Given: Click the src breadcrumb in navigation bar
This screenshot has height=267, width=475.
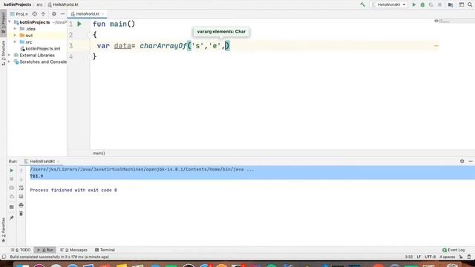Looking at the screenshot, I should [39, 4].
